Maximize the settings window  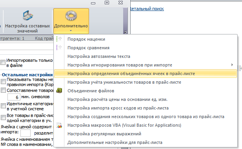(107, 2)
